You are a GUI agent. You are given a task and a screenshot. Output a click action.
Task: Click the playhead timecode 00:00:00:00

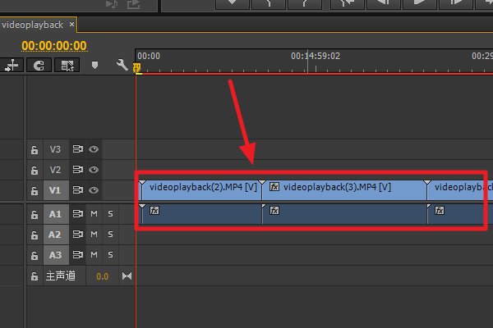(x=54, y=46)
